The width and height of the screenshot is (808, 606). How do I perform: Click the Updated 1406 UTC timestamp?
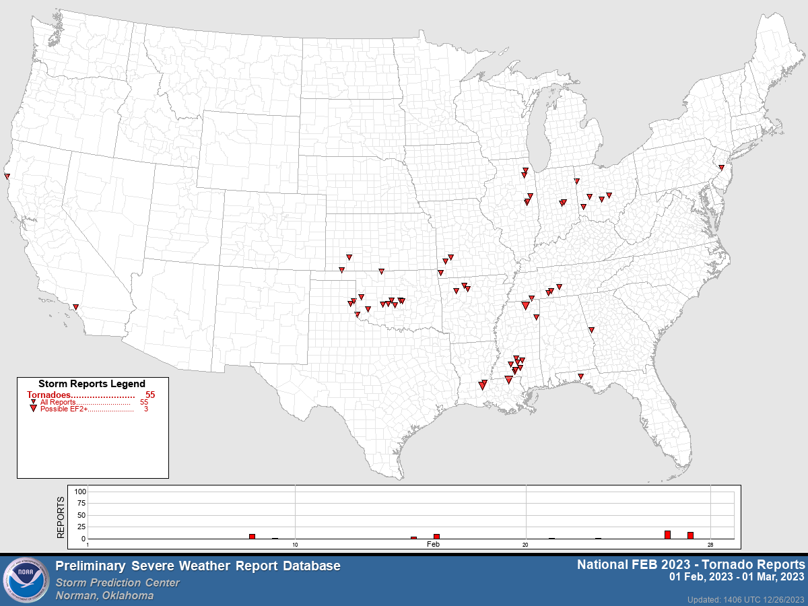pyautogui.click(x=746, y=599)
